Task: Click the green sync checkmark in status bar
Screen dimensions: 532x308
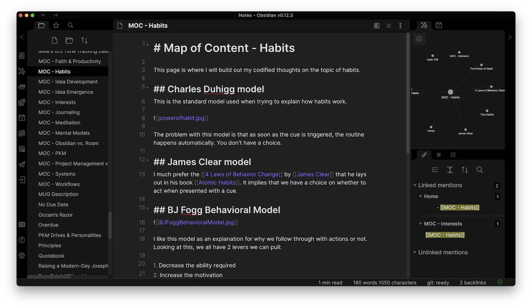Action: coord(500,282)
